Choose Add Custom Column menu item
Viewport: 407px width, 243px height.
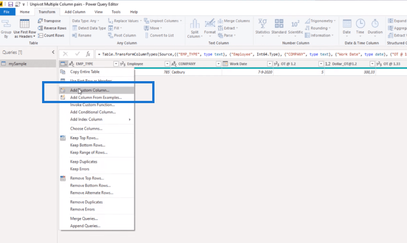point(97,90)
